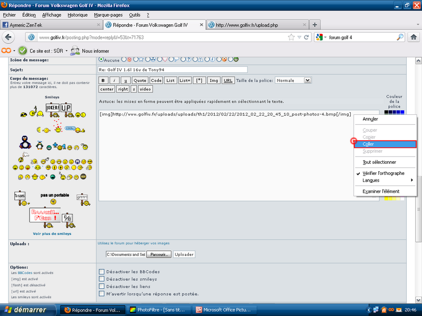This screenshot has width=422, height=316.
Task: Pick the bright yellow font color swatch
Action: coord(386,199)
